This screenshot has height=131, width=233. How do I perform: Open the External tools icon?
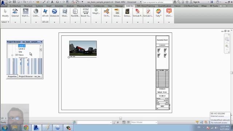pos(15,13)
